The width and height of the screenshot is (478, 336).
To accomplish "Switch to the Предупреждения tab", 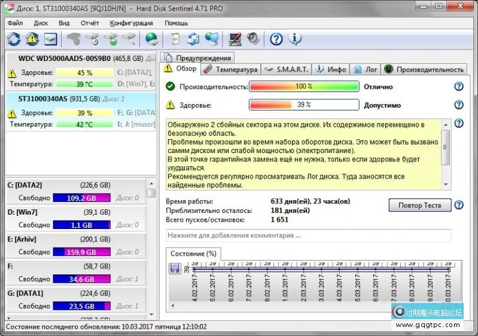I will 197,58.
